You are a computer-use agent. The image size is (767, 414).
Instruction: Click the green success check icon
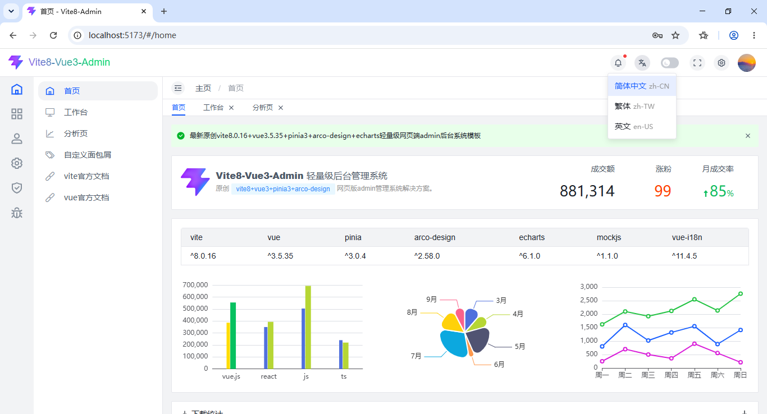(x=181, y=136)
